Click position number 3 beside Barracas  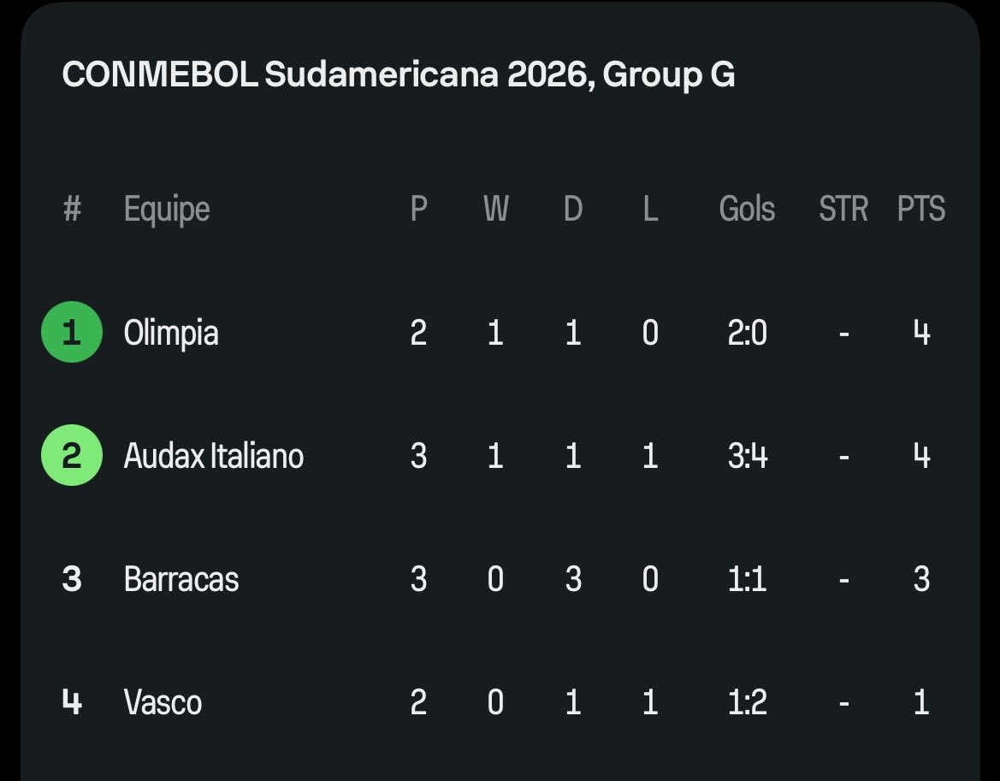(x=72, y=579)
